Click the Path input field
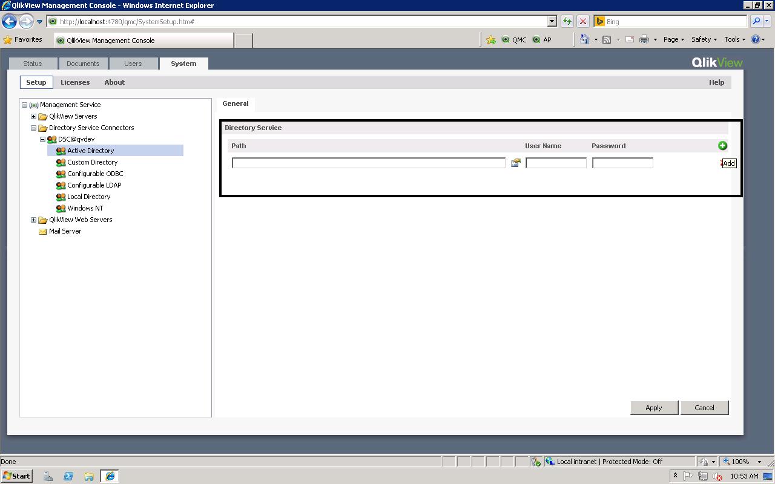The image size is (775, 484). tap(369, 163)
